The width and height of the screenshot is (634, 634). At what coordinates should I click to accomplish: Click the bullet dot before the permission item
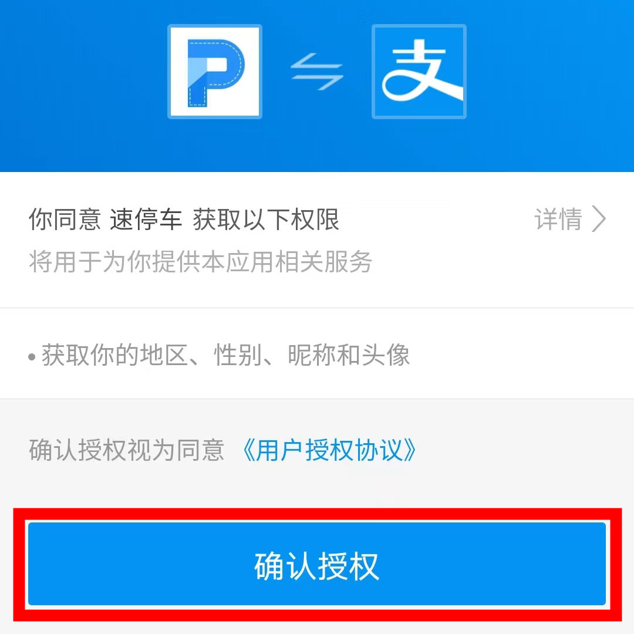coord(32,357)
